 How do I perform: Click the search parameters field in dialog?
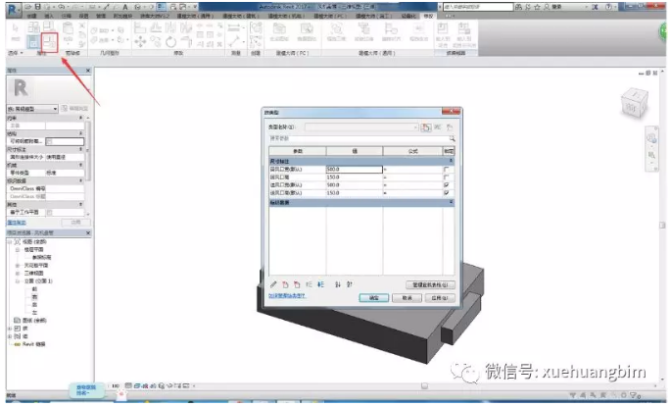[x=359, y=138]
